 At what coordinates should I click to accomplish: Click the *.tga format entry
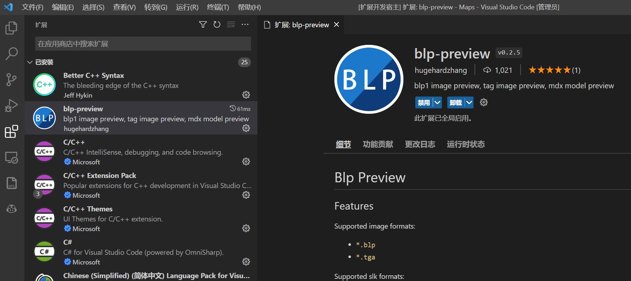pos(366,257)
